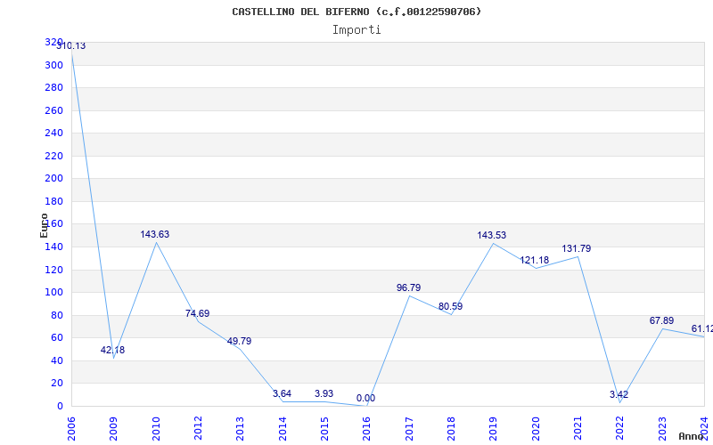Viewport: 713px width, 445px height.
Task: Click the 2013 x-axis label
Action: click(240, 429)
